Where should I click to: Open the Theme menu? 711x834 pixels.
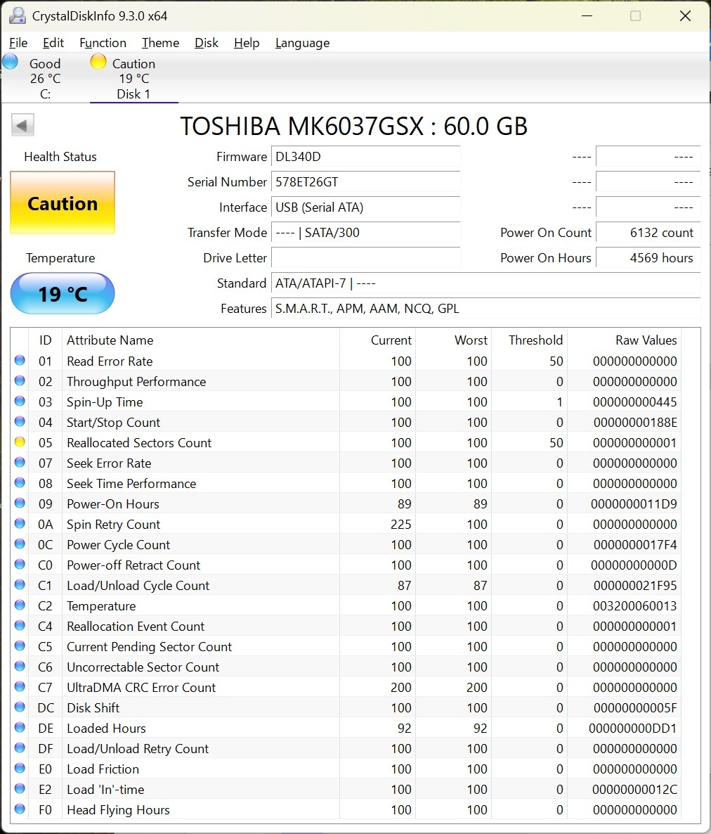(x=160, y=43)
